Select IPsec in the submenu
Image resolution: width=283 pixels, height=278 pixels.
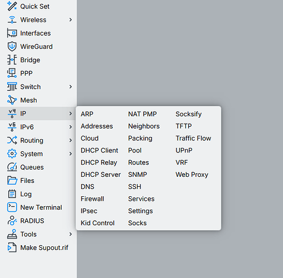coord(89,211)
